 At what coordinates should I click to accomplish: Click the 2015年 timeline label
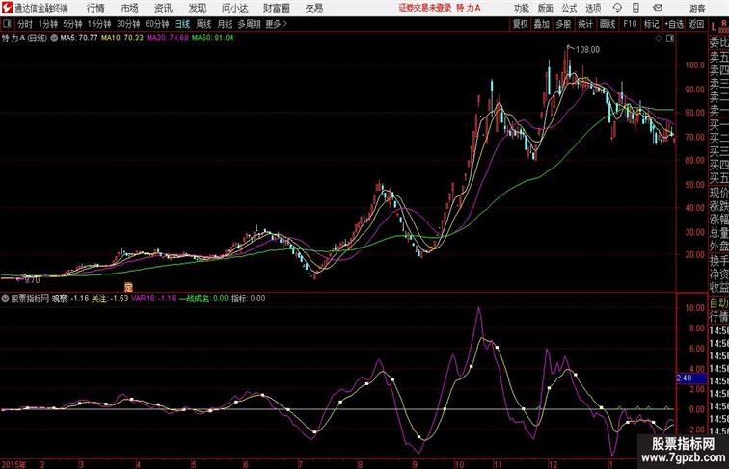[13, 464]
